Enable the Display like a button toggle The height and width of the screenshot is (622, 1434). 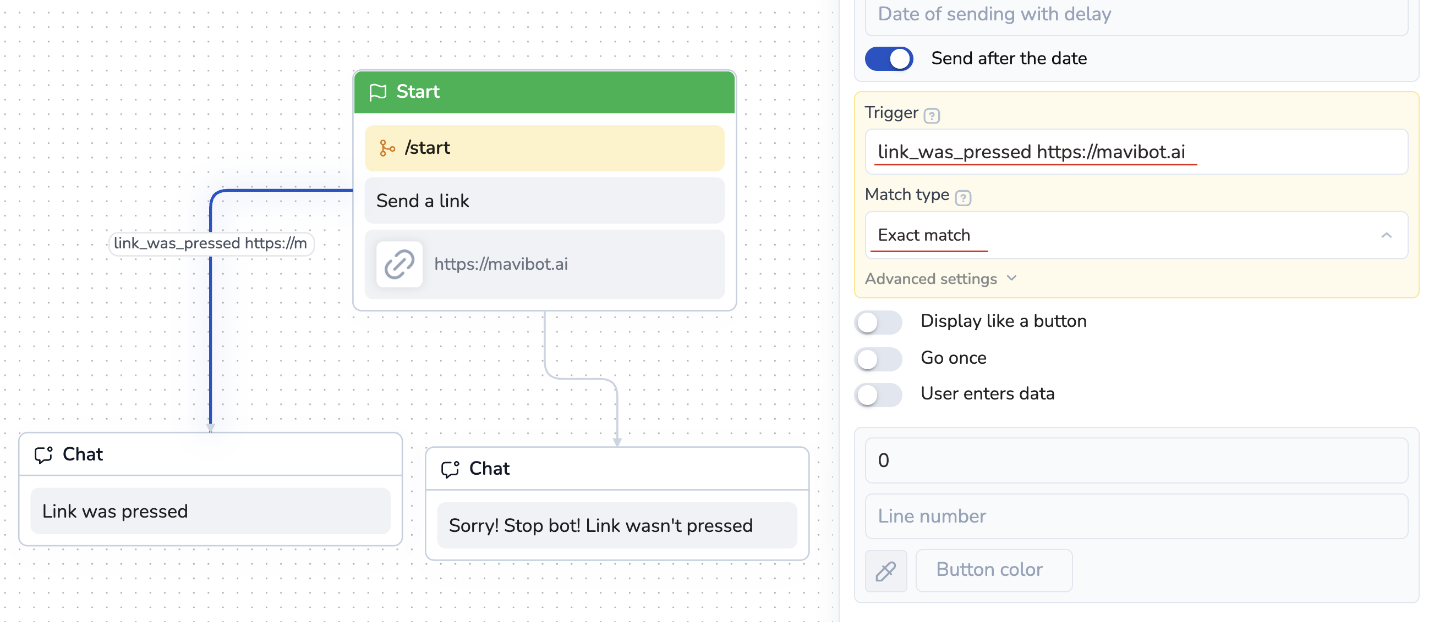pyautogui.click(x=878, y=322)
